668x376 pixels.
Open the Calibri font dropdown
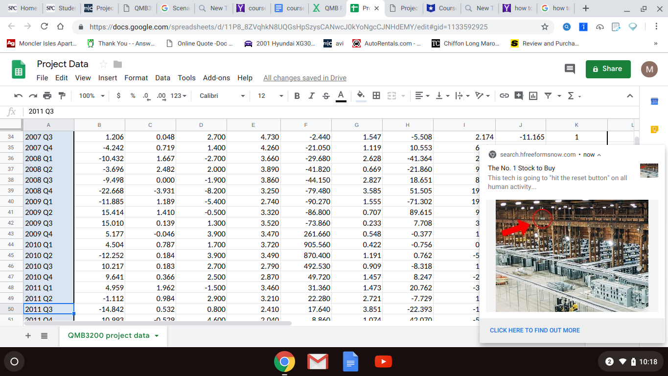point(222,96)
